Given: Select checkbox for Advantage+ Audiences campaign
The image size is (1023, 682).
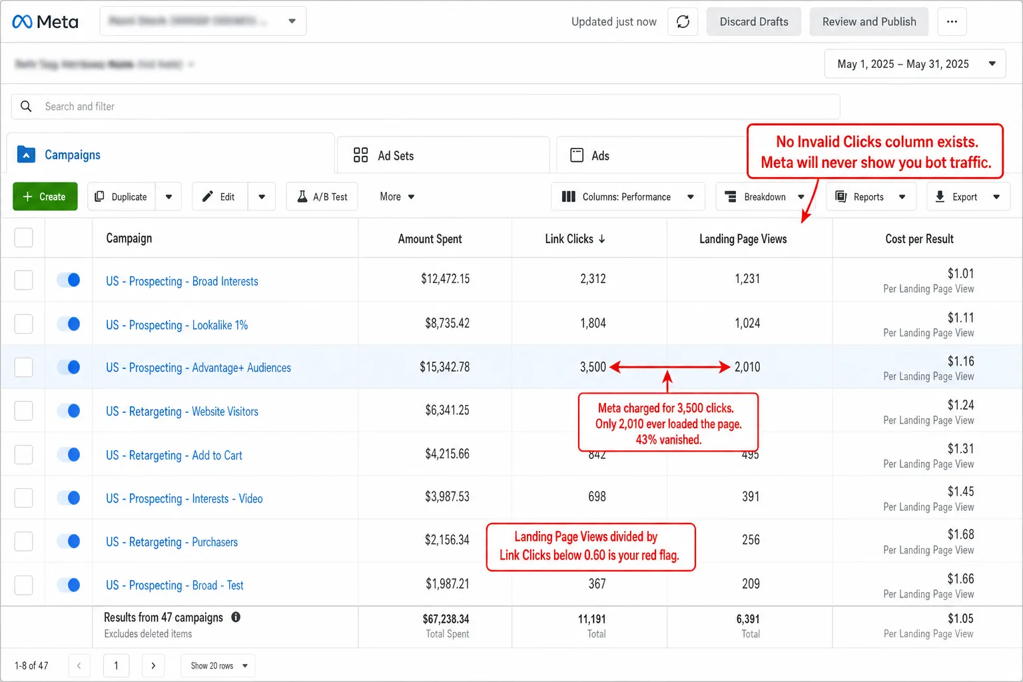Looking at the screenshot, I should tap(23, 367).
